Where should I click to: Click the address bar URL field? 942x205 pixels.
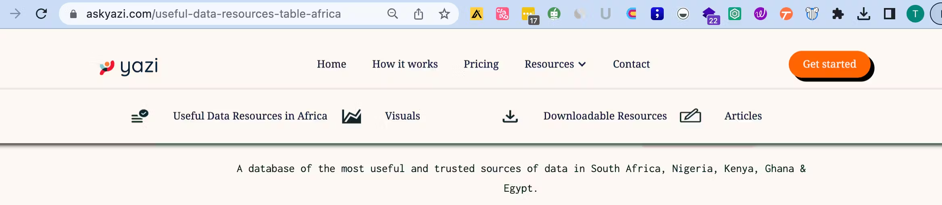coord(214,14)
